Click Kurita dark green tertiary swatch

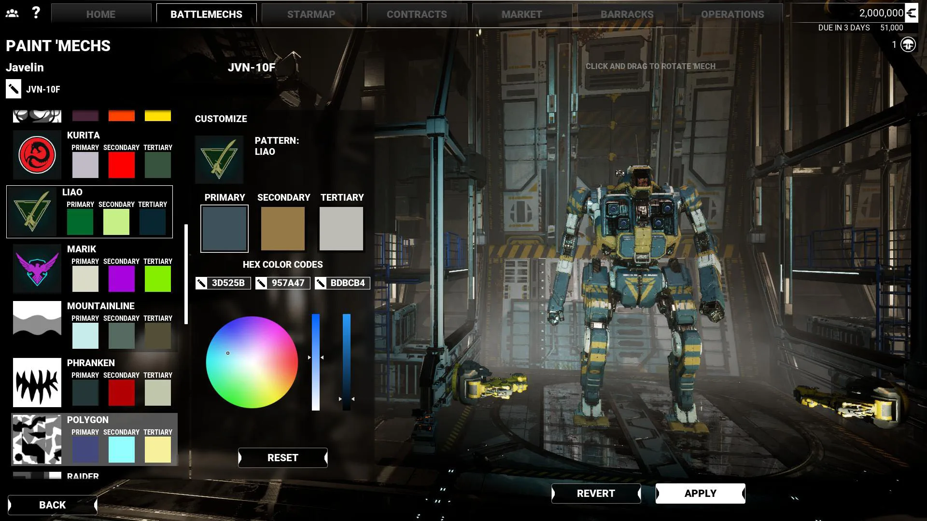tap(158, 165)
